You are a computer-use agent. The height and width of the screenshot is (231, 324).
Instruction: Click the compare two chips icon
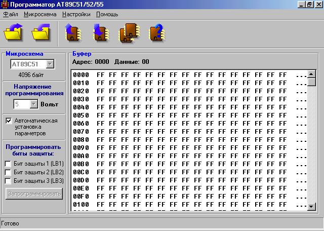tap(129, 33)
